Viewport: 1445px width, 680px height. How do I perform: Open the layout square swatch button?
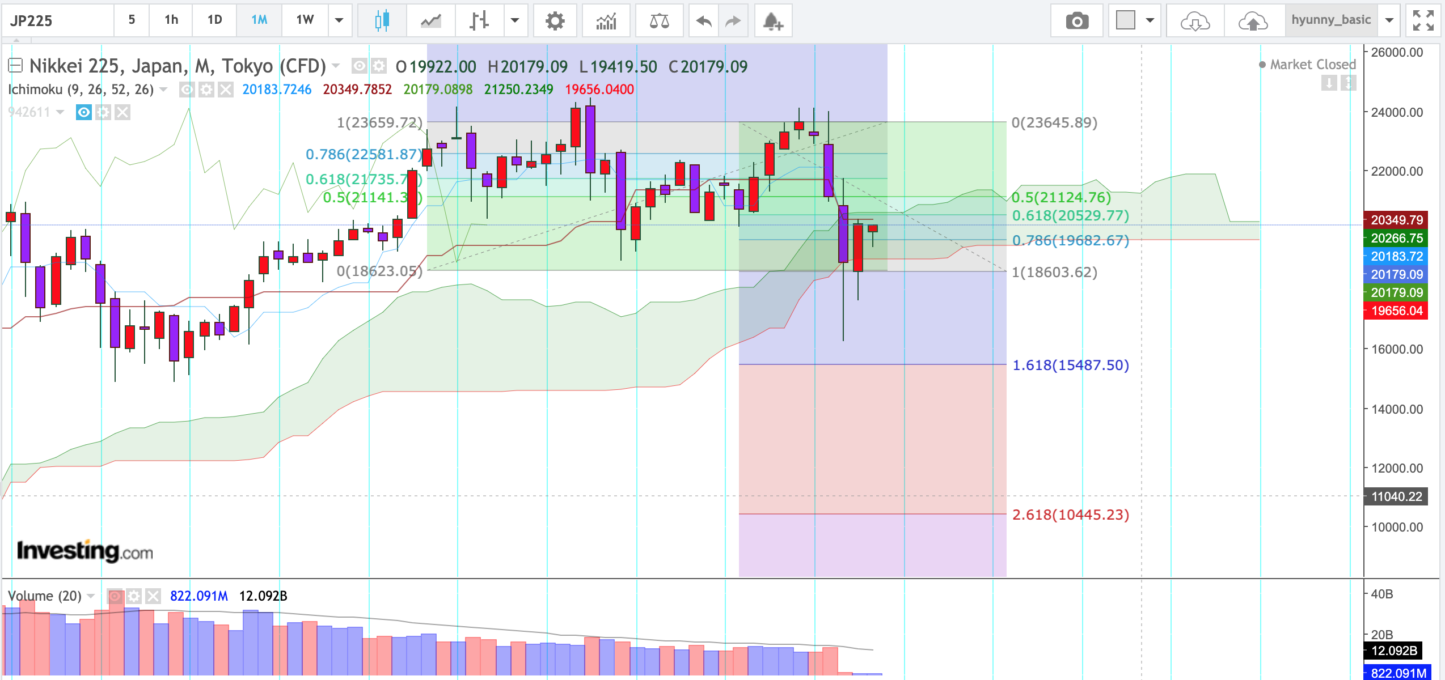click(1125, 20)
